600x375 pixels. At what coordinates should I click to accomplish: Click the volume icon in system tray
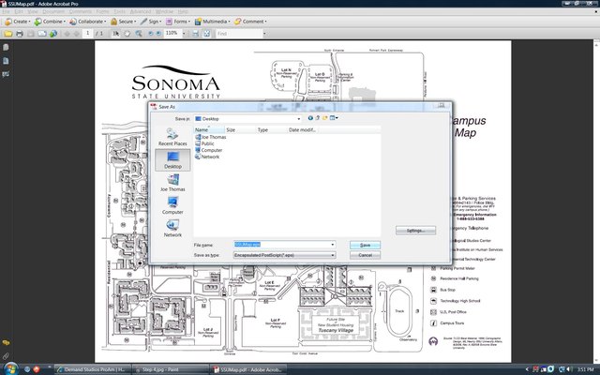click(x=569, y=369)
